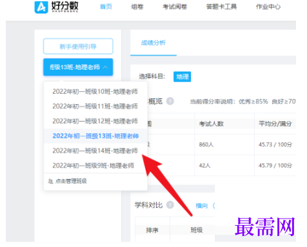This screenshot has width=307, height=247.
Task: Choose 2022年初一班级14班-地理老师
Action: click(x=95, y=151)
